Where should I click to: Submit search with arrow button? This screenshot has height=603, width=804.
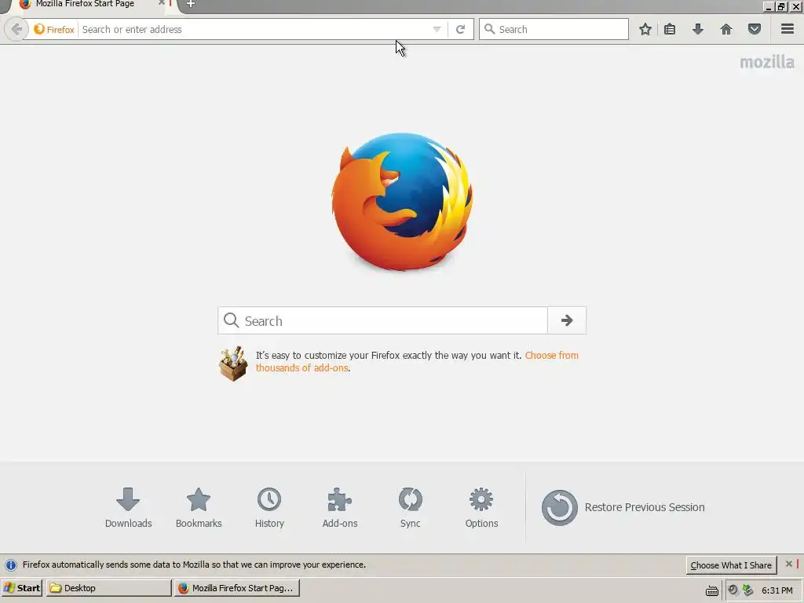tap(567, 320)
